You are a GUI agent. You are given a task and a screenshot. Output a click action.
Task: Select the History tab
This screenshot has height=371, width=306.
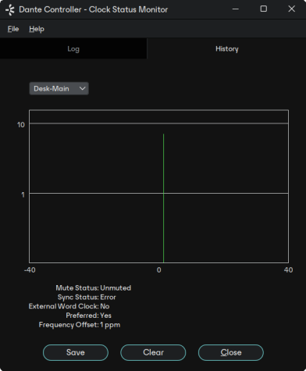click(226, 48)
